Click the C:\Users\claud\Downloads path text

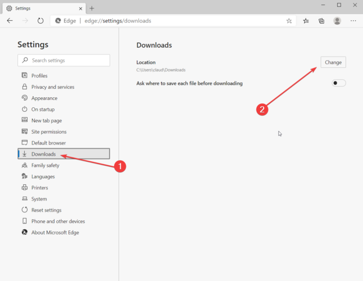pos(161,70)
